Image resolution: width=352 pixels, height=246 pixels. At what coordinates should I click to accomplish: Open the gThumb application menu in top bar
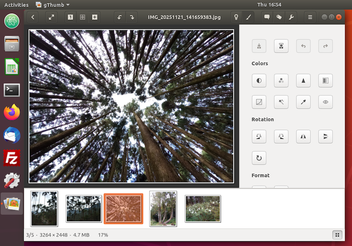[x=53, y=5]
